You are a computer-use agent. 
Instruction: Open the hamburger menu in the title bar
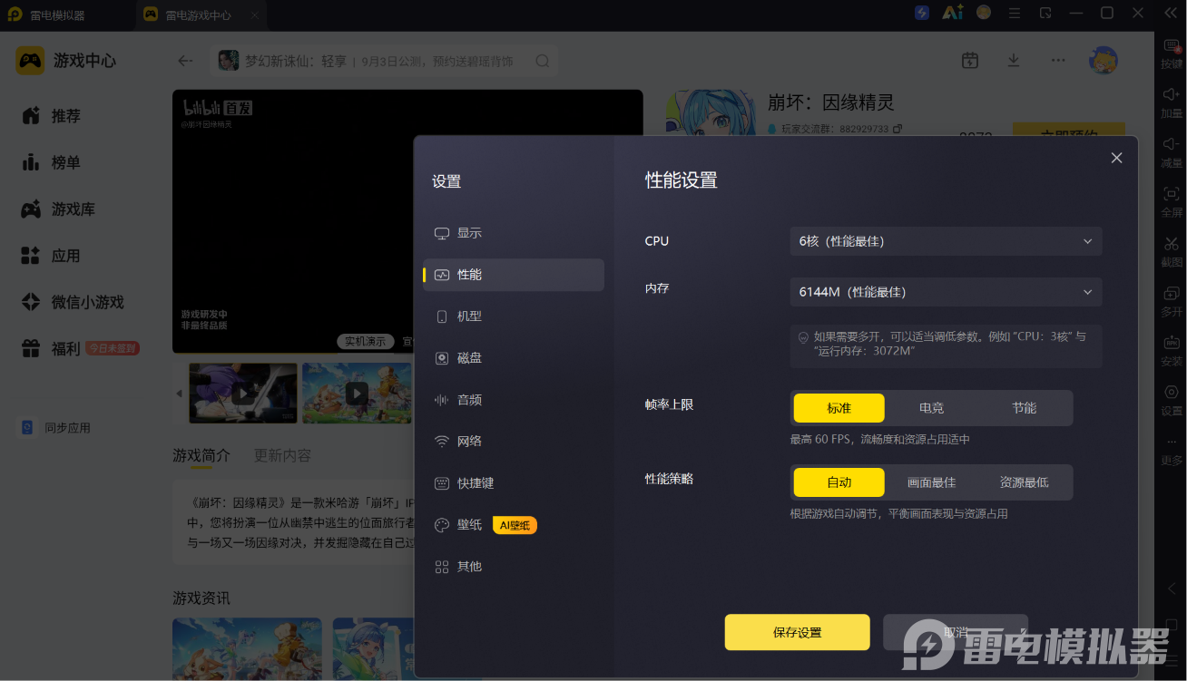point(1015,13)
